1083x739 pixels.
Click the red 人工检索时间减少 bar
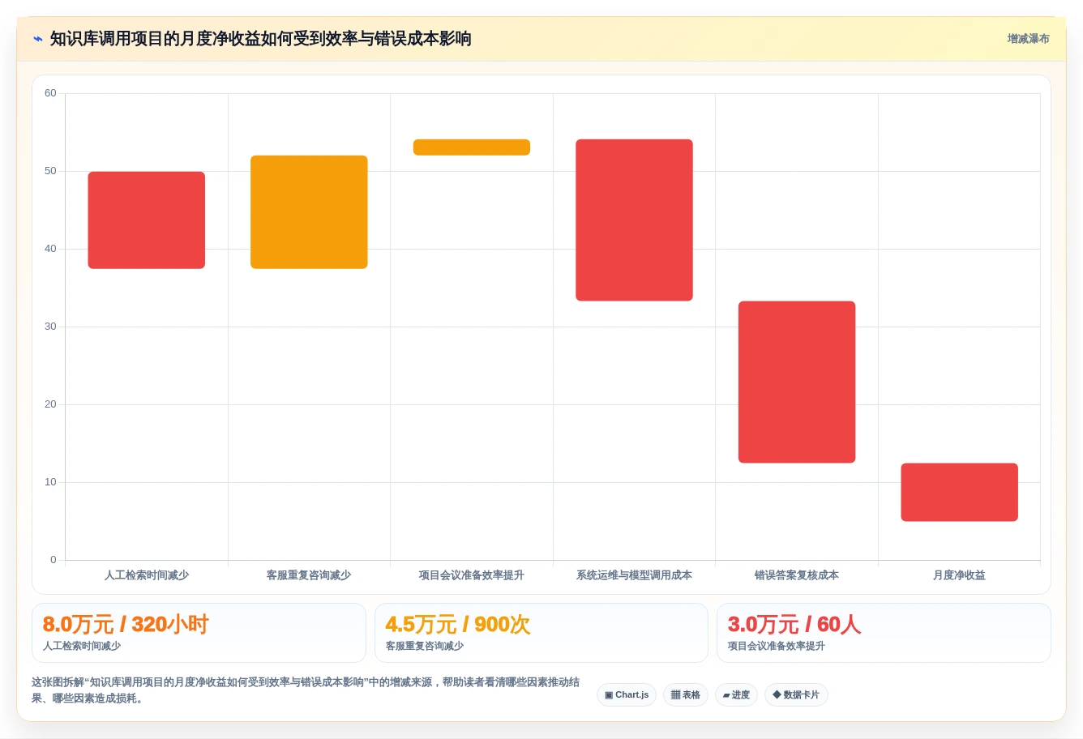click(x=147, y=220)
